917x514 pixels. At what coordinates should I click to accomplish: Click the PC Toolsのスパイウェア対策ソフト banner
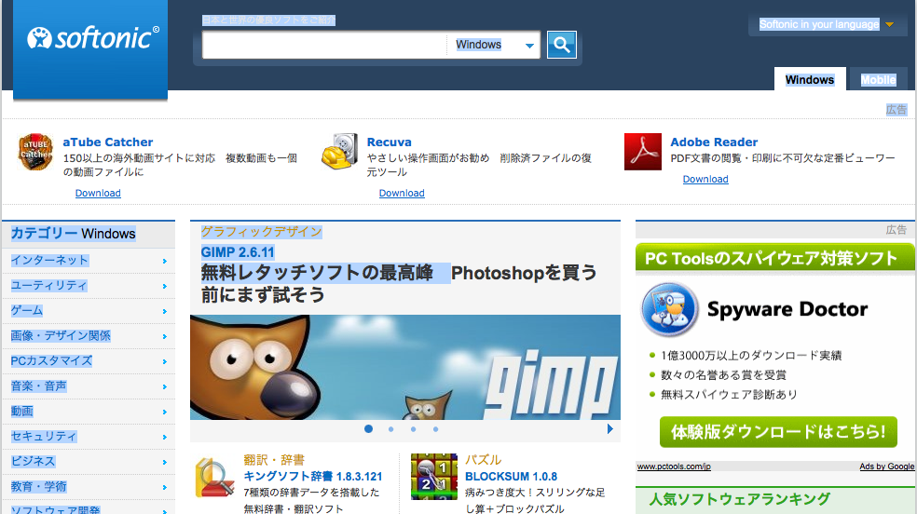[x=775, y=258]
